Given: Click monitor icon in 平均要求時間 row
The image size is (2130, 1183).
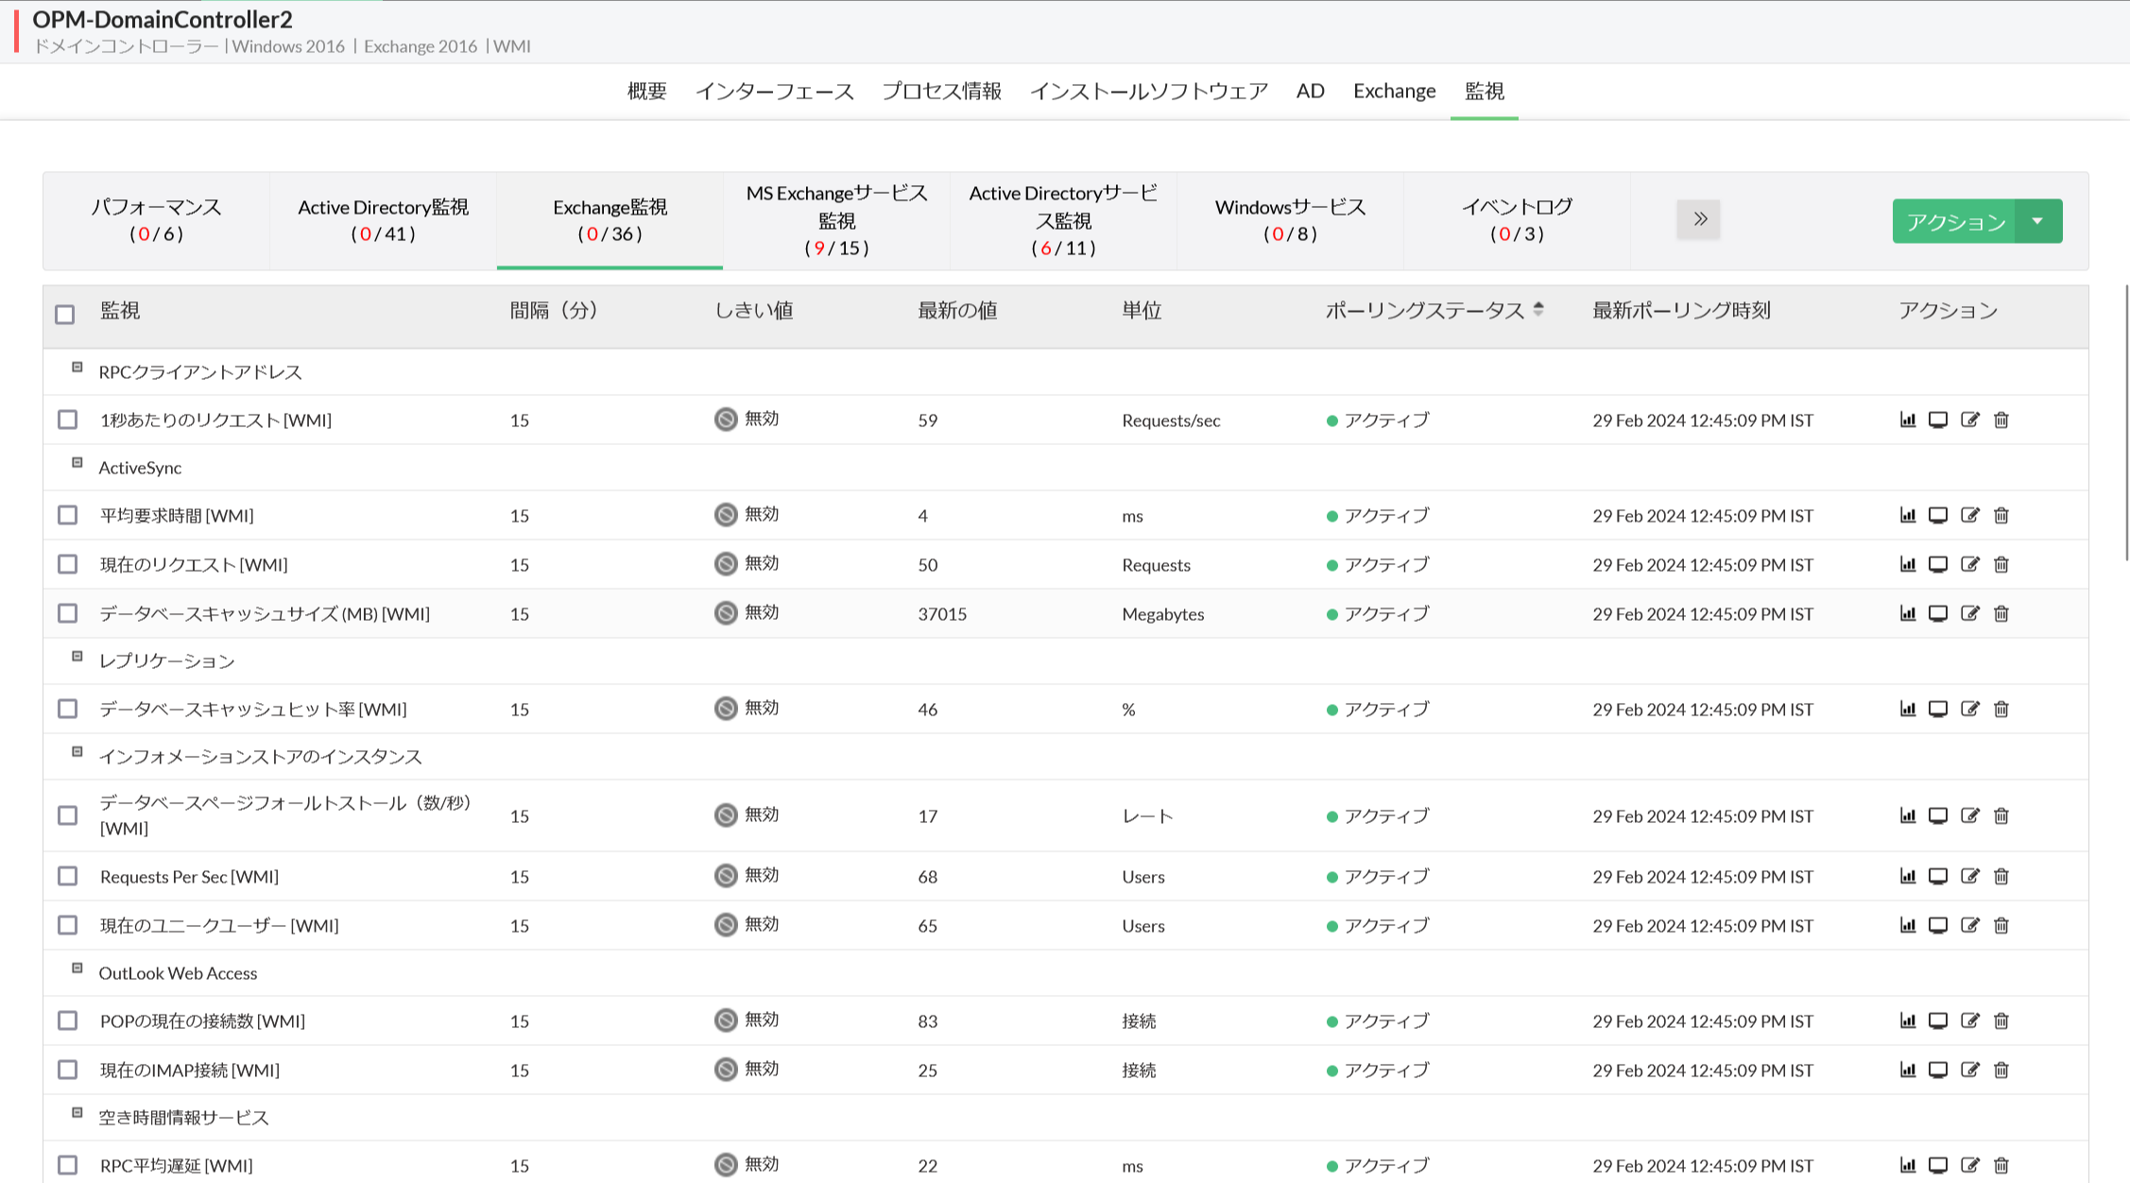Looking at the screenshot, I should click(1938, 515).
